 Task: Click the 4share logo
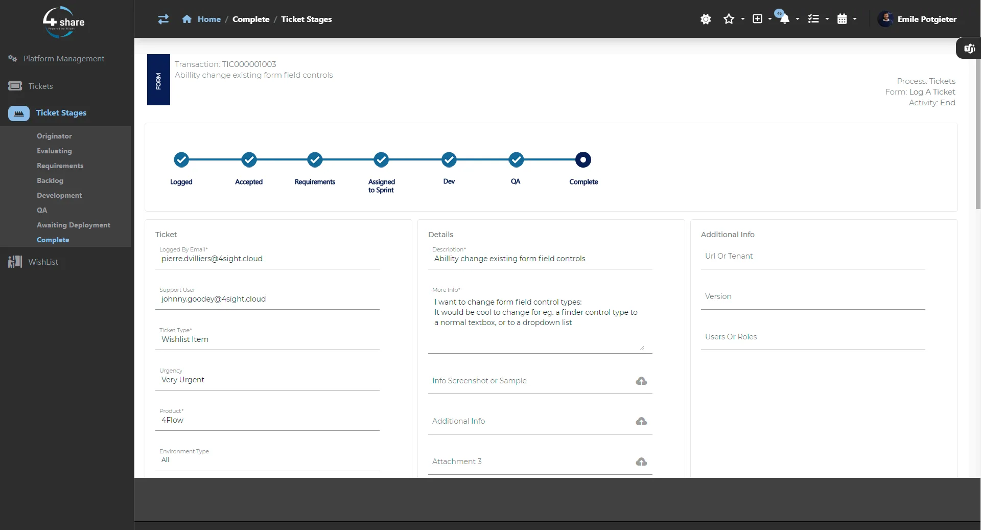click(63, 21)
